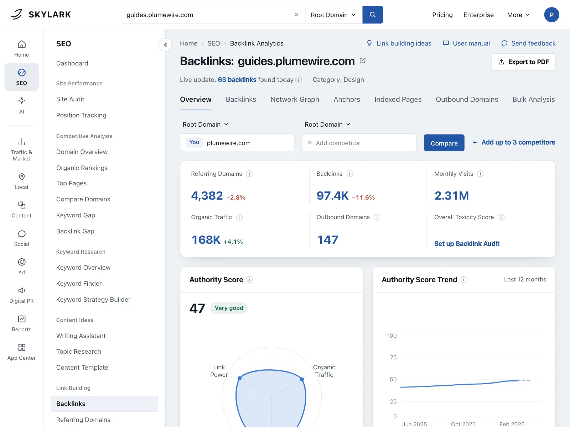Open Root Domain dropdown above plumewire.com
Viewport: 570px width, 427px height.
pyautogui.click(x=206, y=124)
